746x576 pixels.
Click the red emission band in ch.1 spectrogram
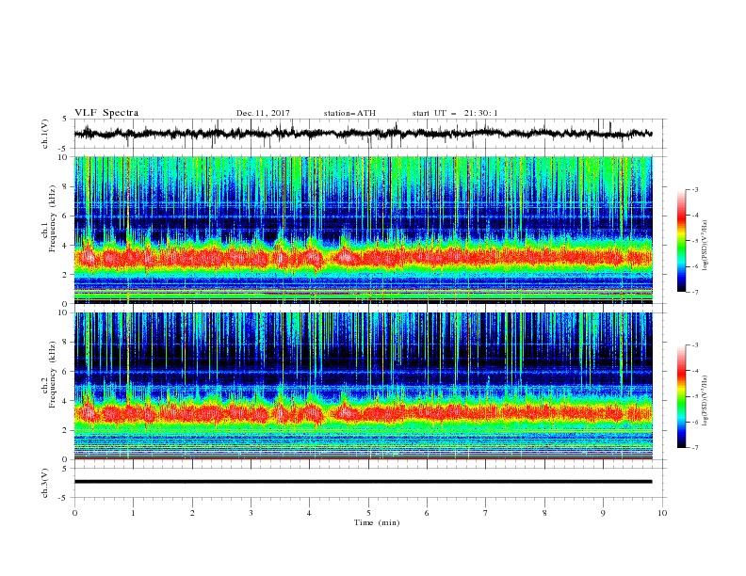tap(363, 258)
